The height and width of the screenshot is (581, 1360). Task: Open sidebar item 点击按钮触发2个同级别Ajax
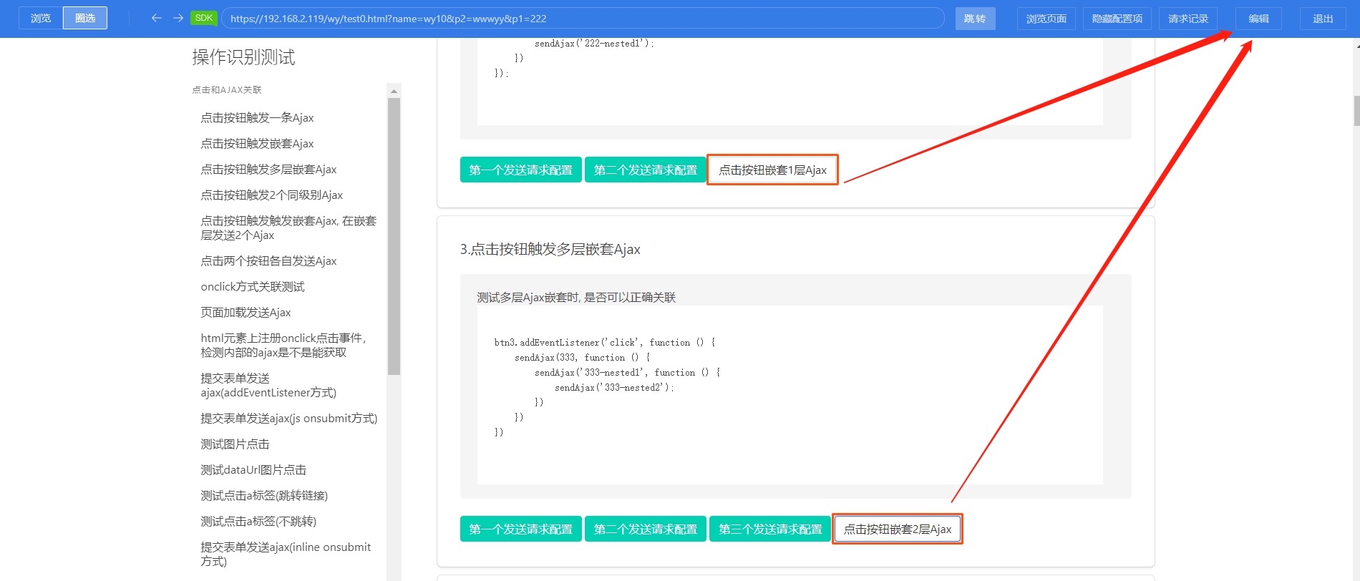pos(271,195)
